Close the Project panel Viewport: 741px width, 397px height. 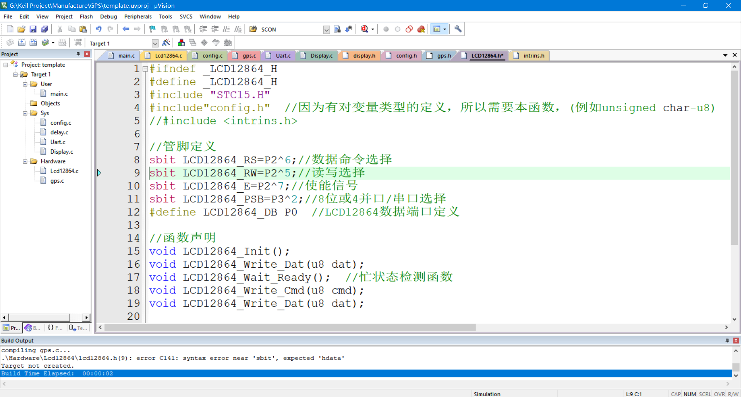[87, 54]
